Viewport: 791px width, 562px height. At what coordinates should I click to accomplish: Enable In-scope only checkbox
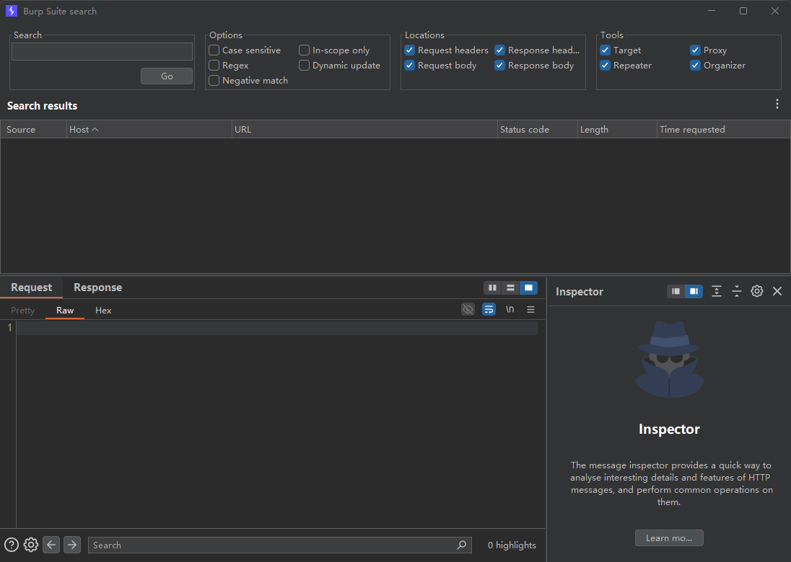point(304,50)
